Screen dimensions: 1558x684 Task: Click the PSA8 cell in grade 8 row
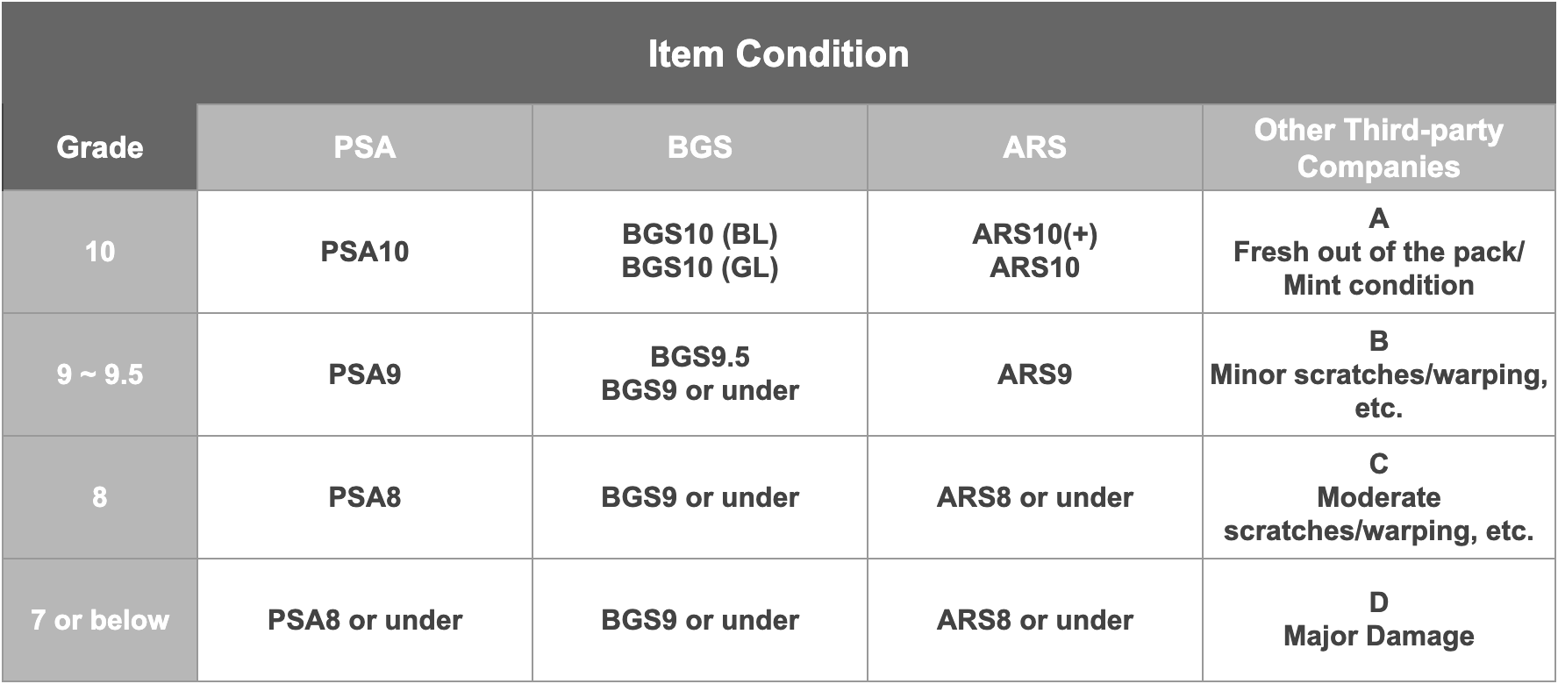365,497
